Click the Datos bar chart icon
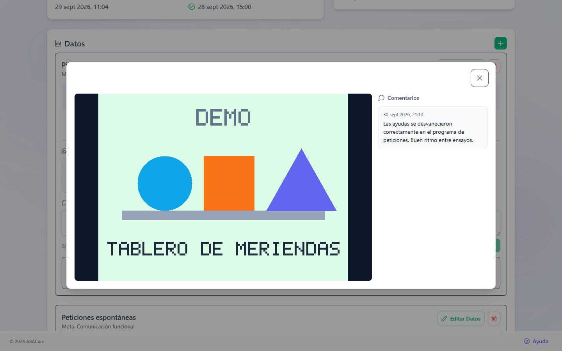This screenshot has width=562, height=351. tap(58, 43)
